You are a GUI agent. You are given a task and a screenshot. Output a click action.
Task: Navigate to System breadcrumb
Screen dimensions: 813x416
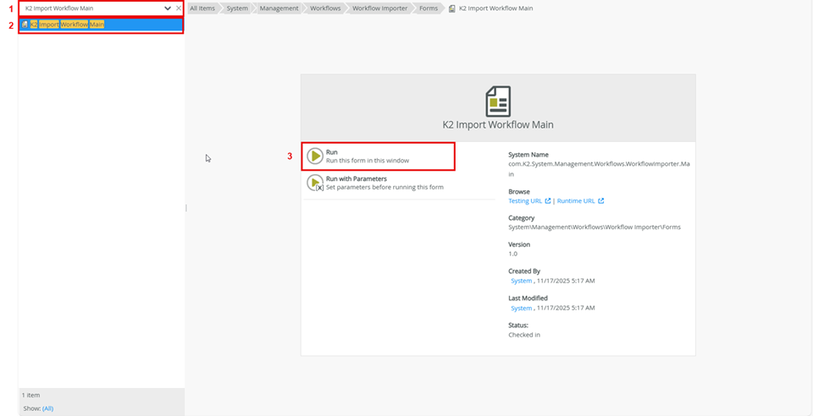tap(237, 8)
